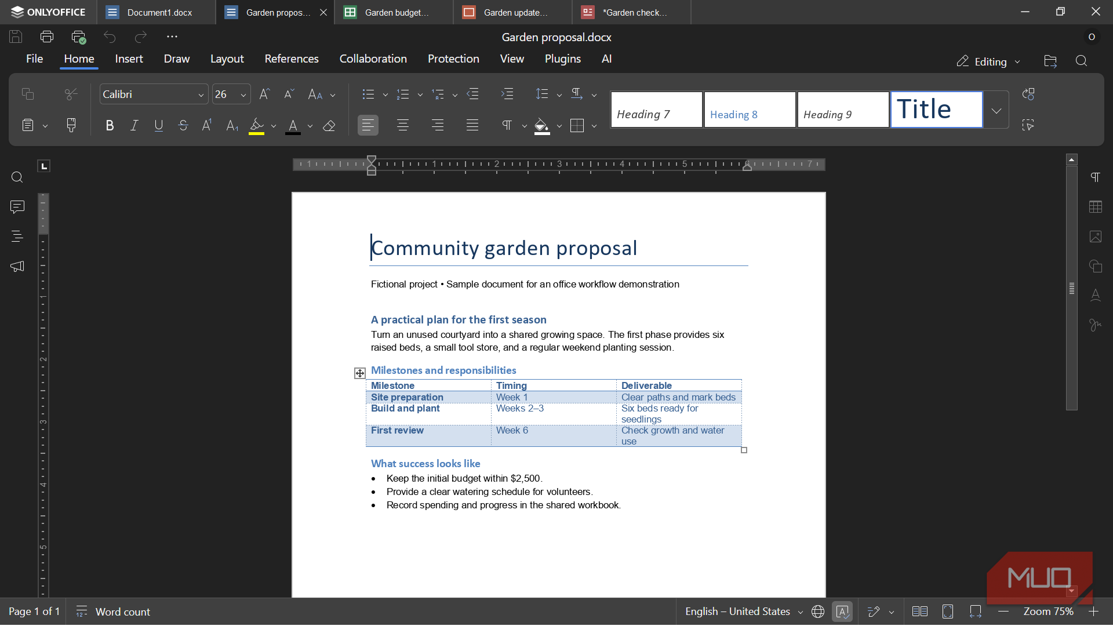The width and height of the screenshot is (1113, 626).
Task: Switch to Garden budget spreadsheet tab
Action: 394,12
